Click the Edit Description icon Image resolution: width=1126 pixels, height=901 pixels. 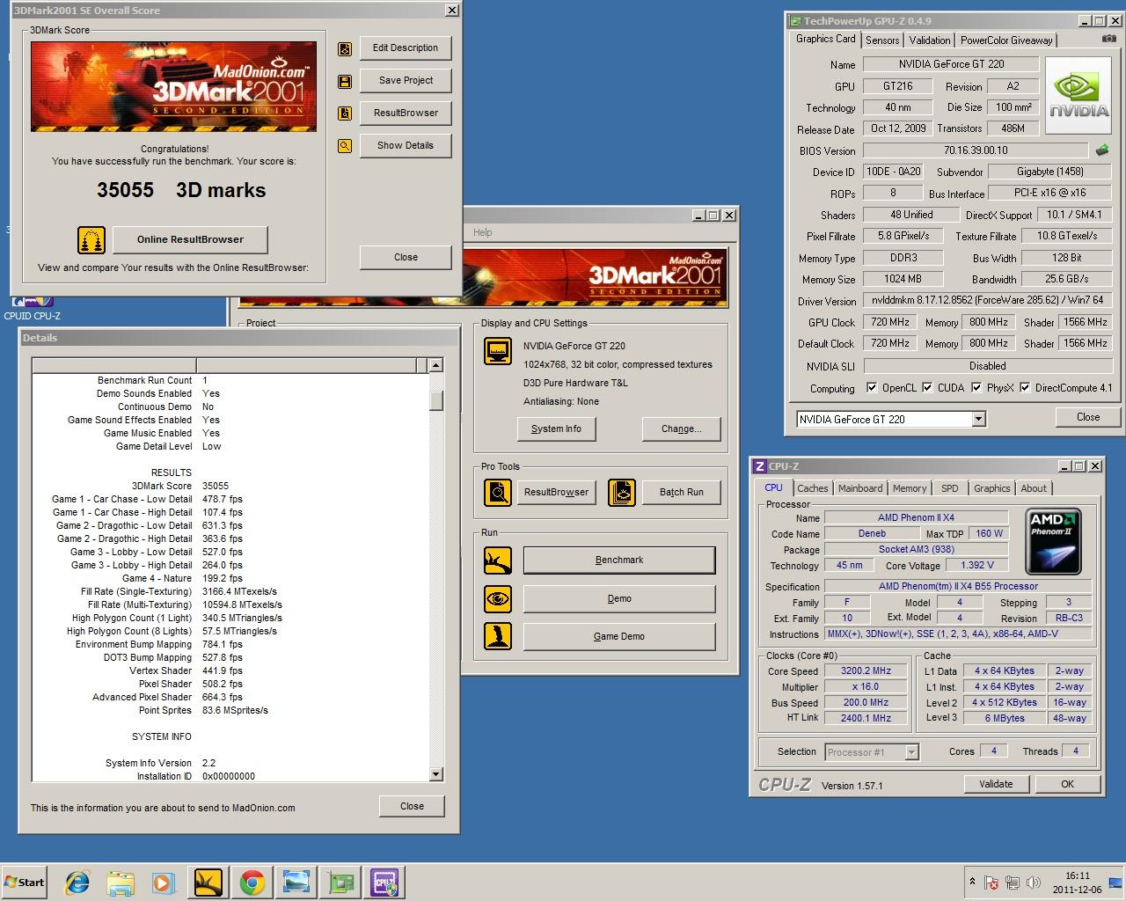pos(345,48)
